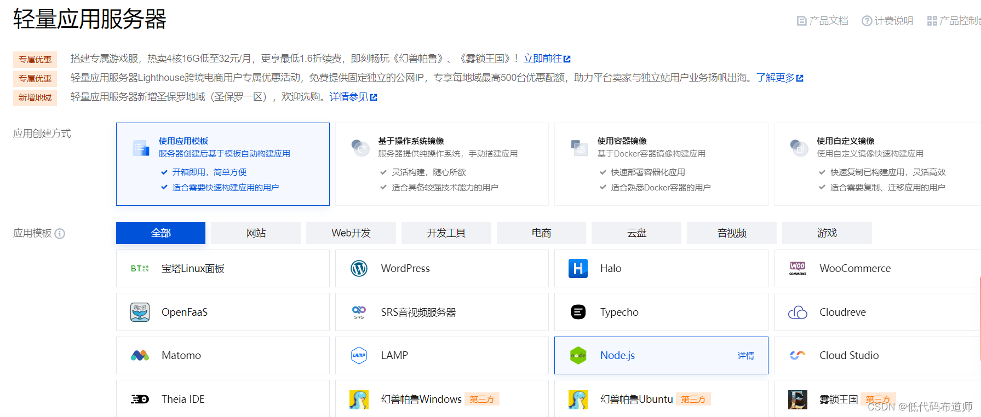This screenshot has height=417, width=981.
Task: Click the 使用自定义镜像 icon
Action: [x=799, y=148]
